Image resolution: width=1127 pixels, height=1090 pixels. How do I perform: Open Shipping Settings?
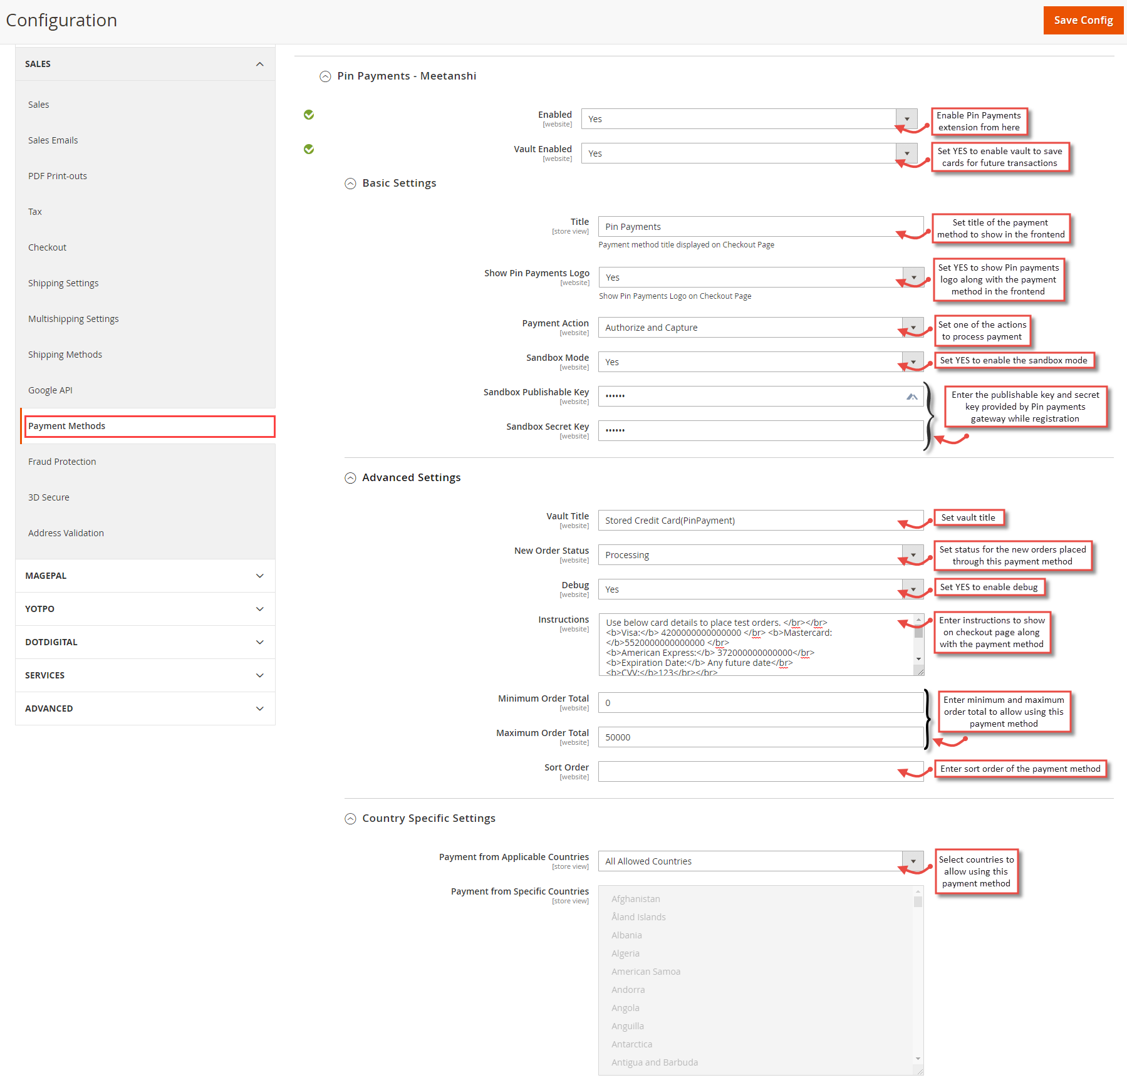(x=63, y=283)
